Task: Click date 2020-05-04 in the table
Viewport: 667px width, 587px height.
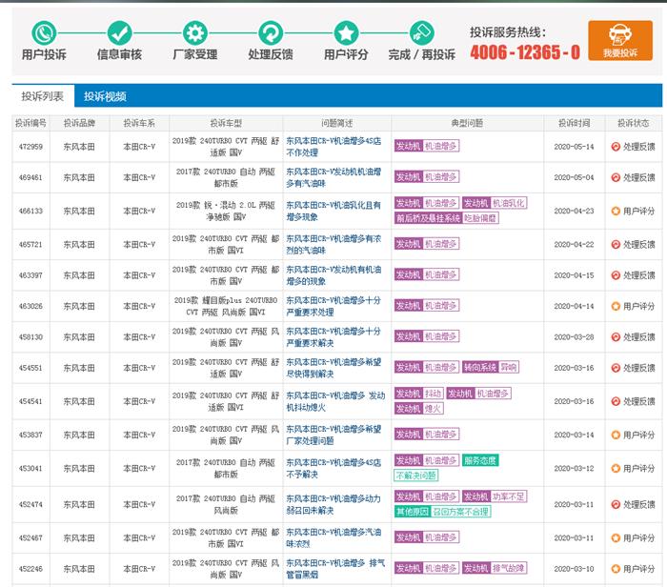Action: point(574,177)
